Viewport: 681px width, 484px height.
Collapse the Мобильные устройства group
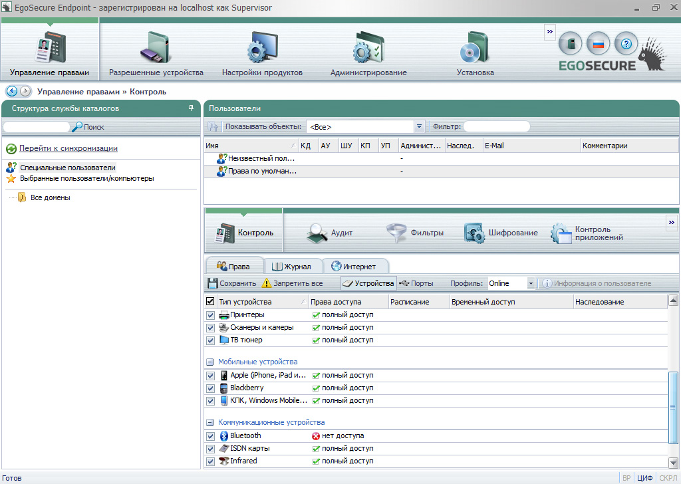210,362
